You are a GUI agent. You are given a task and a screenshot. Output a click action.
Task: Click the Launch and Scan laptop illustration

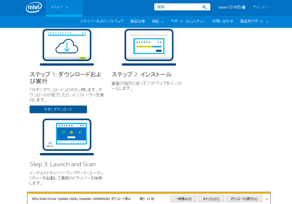pos(67,137)
